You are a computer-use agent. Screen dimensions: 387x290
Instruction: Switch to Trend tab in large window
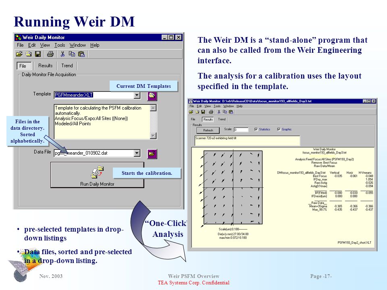tap(67, 66)
